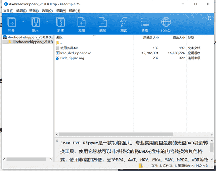The height and width of the screenshot is (171, 216).
Task: Click status bar text 文件: 3, 文件夹: 1
Action: click(163, 166)
